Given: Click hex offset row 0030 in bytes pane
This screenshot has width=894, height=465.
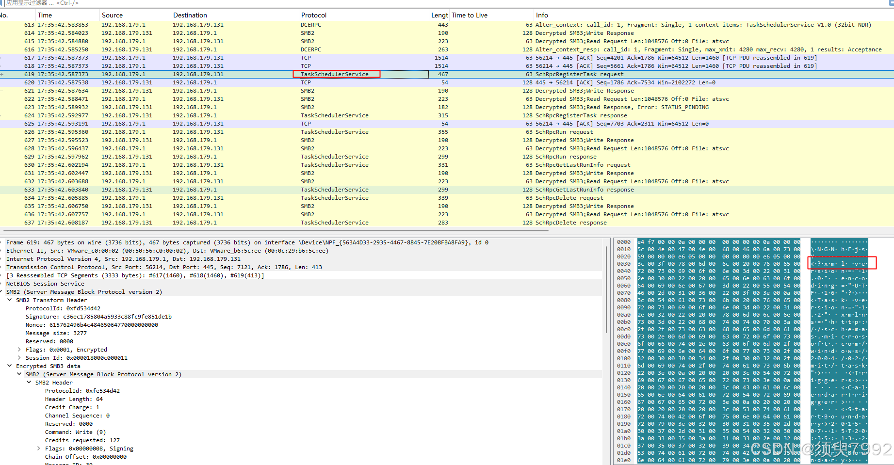Looking at the screenshot, I should (x=624, y=264).
